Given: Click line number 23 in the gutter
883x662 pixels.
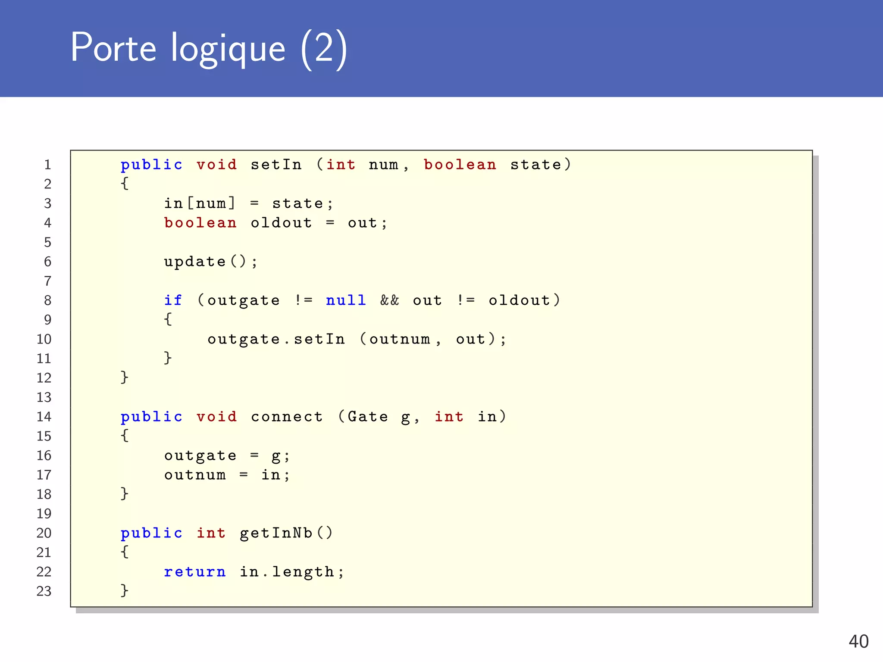Looking at the screenshot, I should point(44,591).
